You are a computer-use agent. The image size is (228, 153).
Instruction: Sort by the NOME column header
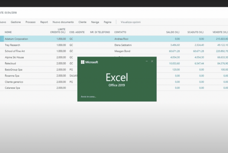[x=8, y=32]
